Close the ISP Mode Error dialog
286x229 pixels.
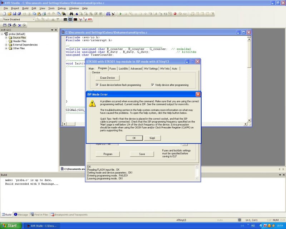tap(198, 94)
